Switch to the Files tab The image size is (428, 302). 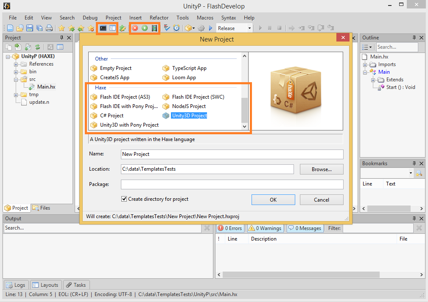[x=42, y=208]
